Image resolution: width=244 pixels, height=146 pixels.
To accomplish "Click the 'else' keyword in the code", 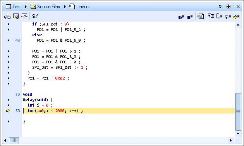I will click(37, 35).
